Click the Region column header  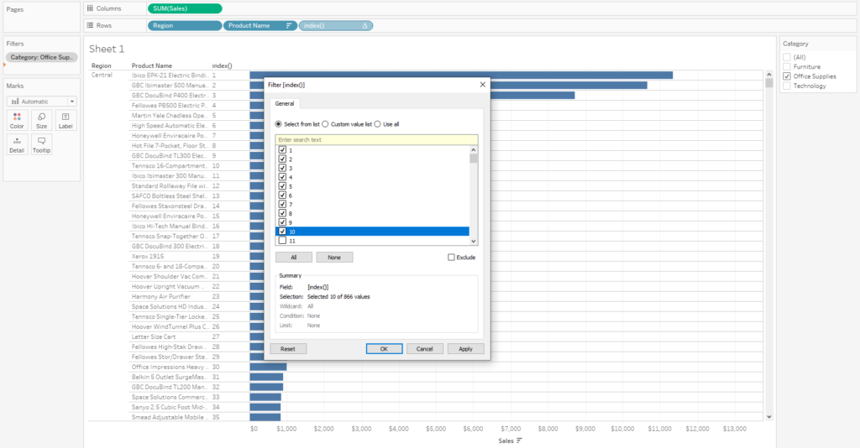pos(101,65)
